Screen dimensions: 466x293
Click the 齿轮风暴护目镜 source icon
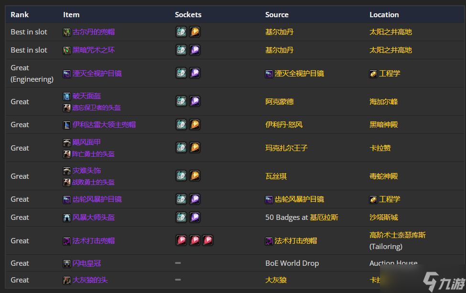point(269,199)
